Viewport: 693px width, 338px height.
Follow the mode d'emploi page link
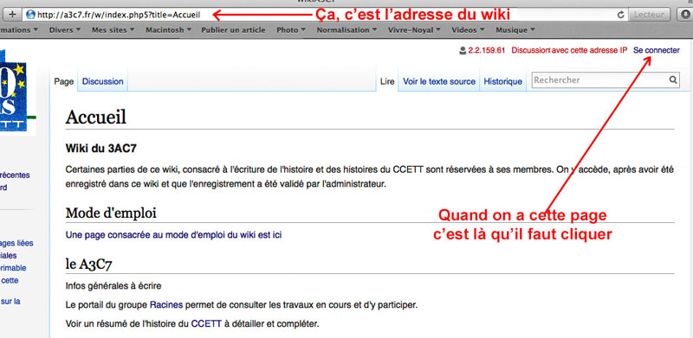pos(173,235)
